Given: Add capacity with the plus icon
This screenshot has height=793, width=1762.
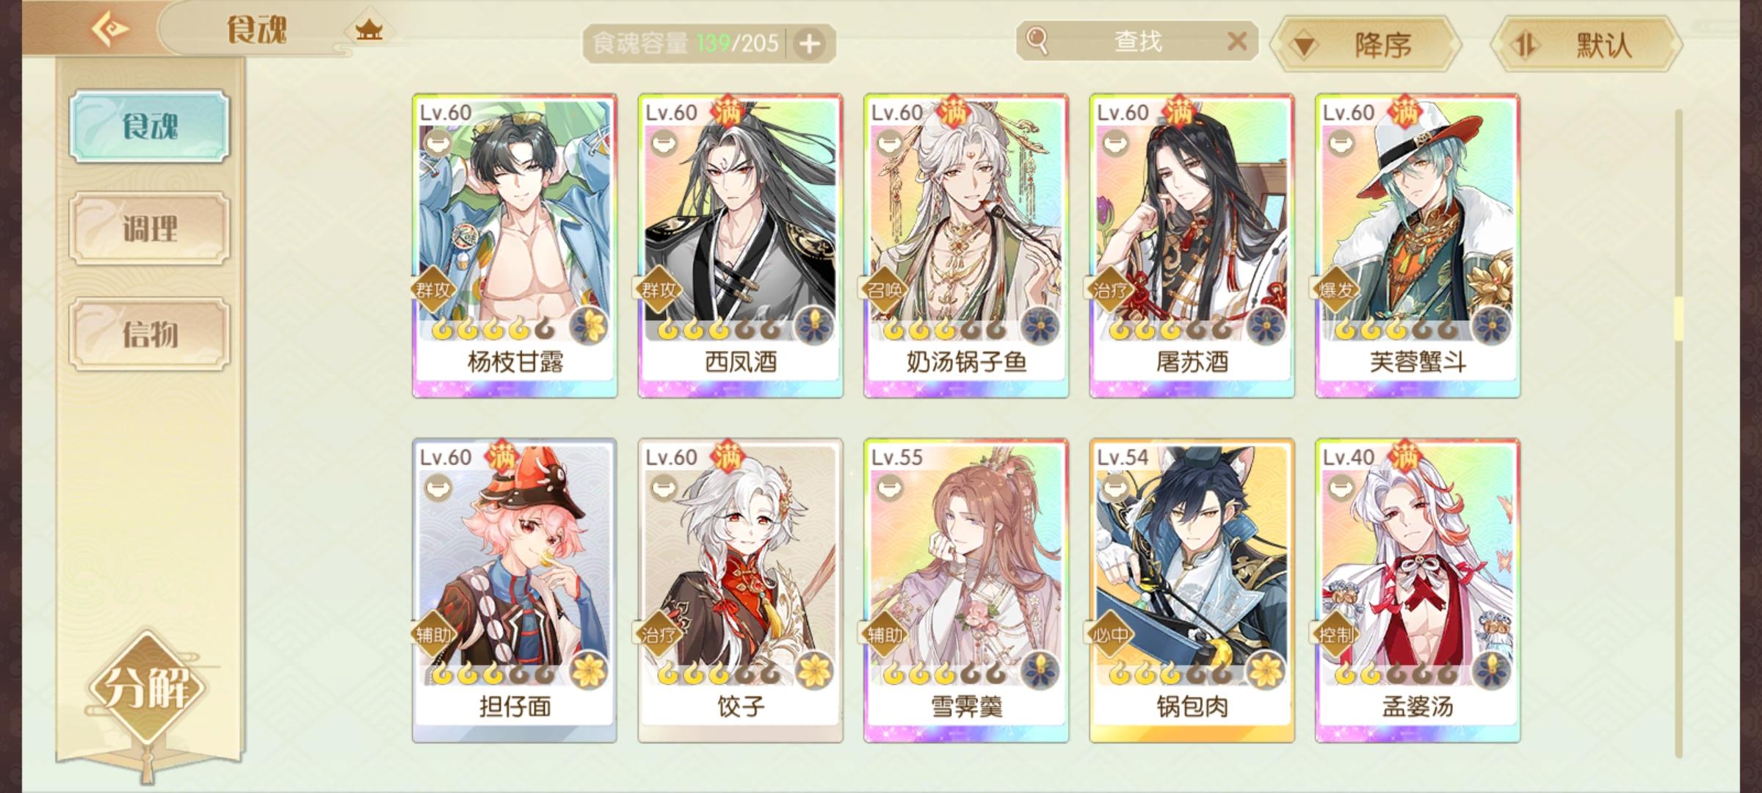Looking at the screenshot, I should pyautogui.click(x=810, y=44).
